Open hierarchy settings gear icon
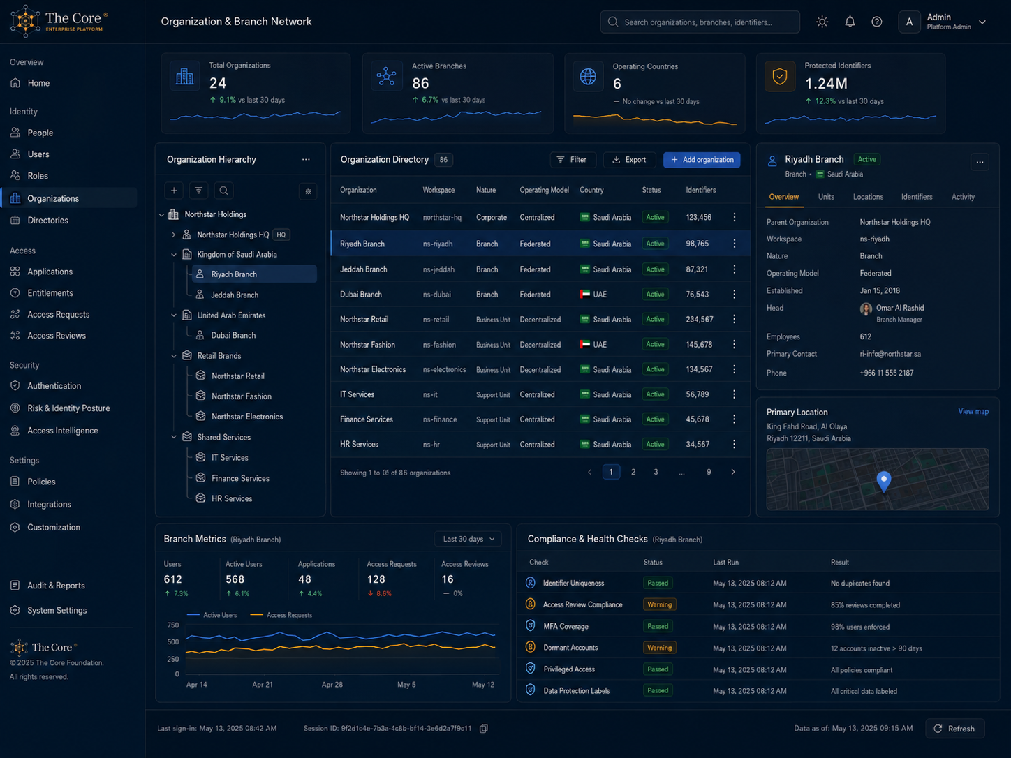This screenshot has width=1011, height=758. (308, 191)
